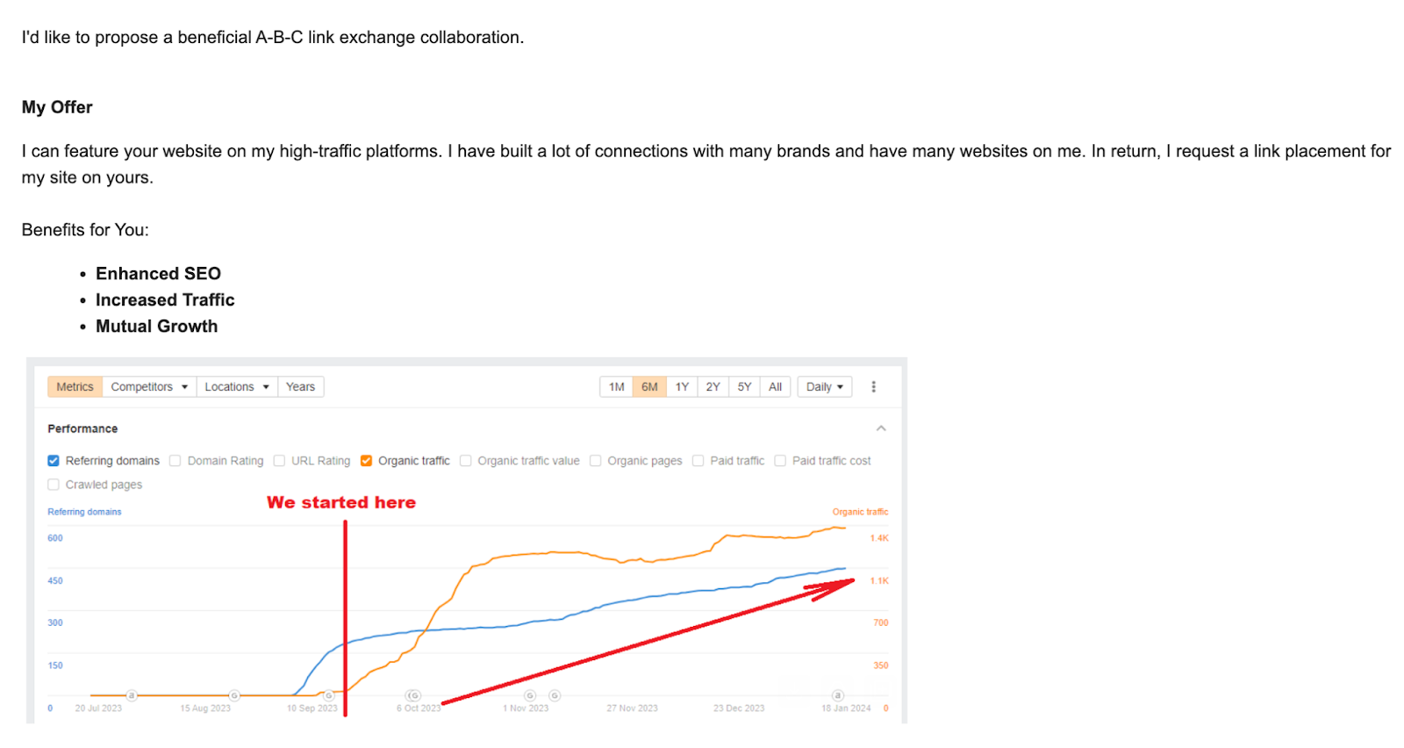Click the Mutual Growth bullet

(x=156, y=327)
